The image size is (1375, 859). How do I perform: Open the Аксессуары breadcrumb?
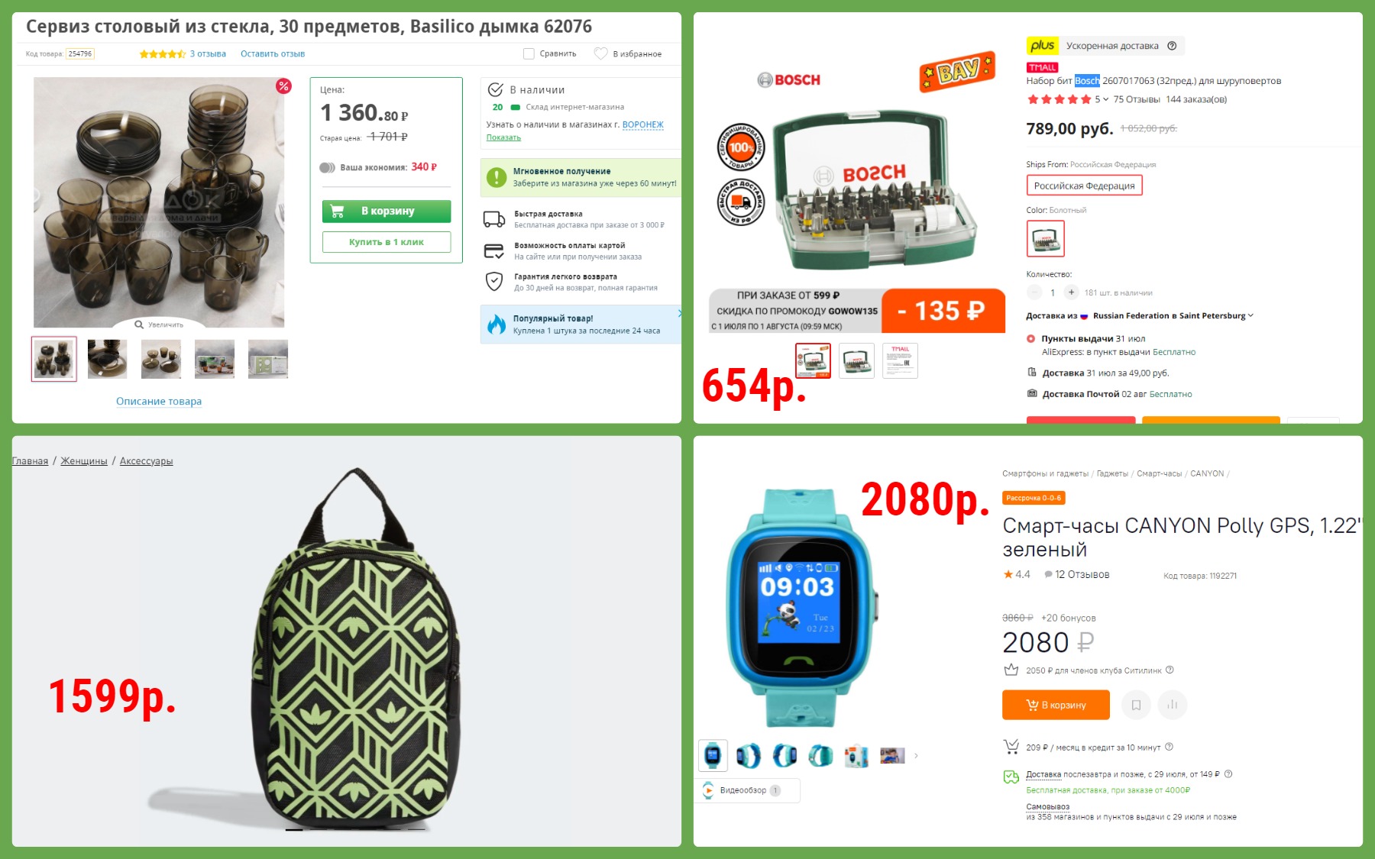(x=146, y=461)
